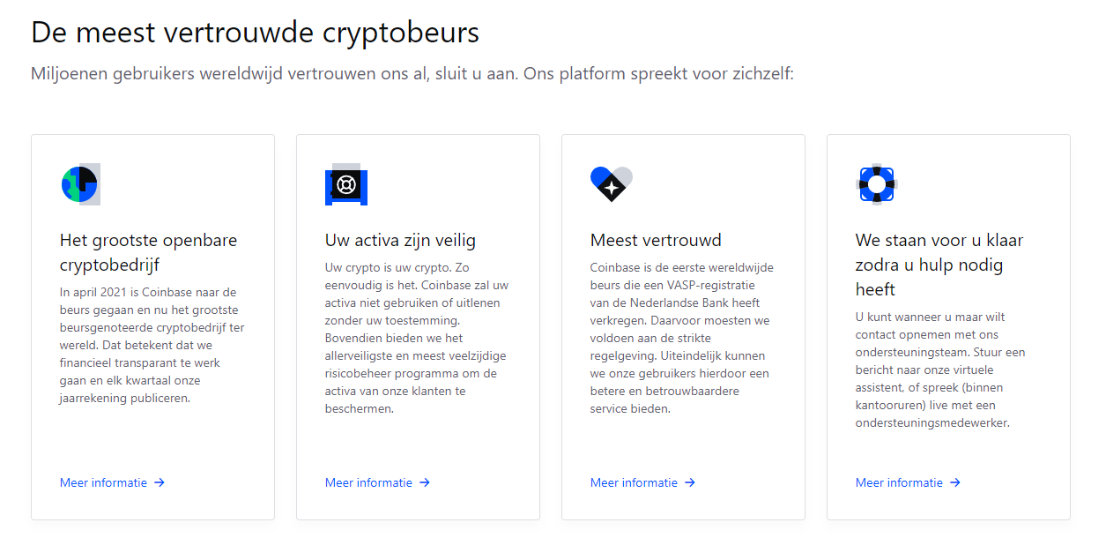Click the 'Meest vertrouwd' card heading

click(656, 240)
